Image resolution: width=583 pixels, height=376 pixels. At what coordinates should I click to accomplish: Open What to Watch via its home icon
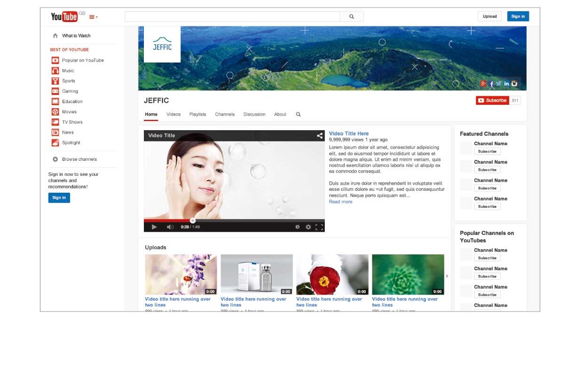click(55, 36)
